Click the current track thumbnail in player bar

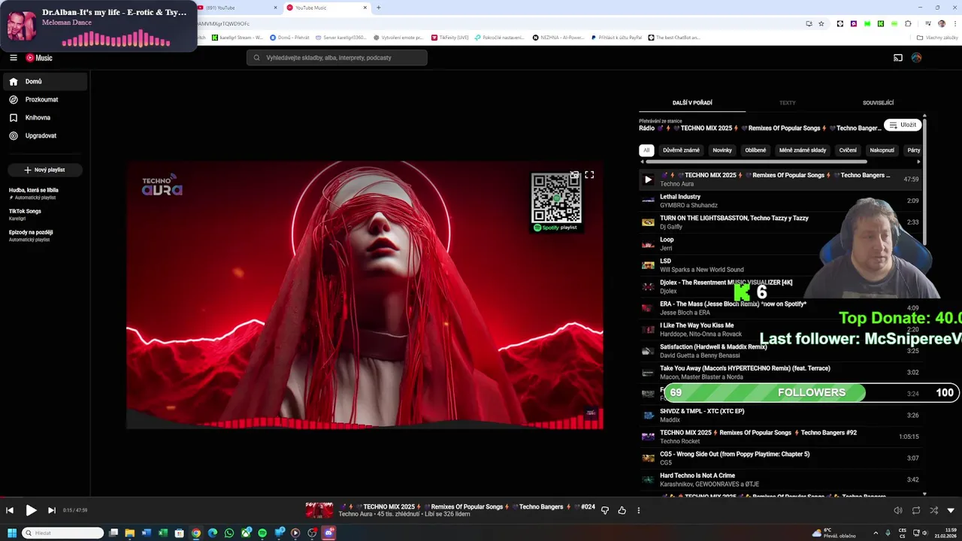(319, 510)
